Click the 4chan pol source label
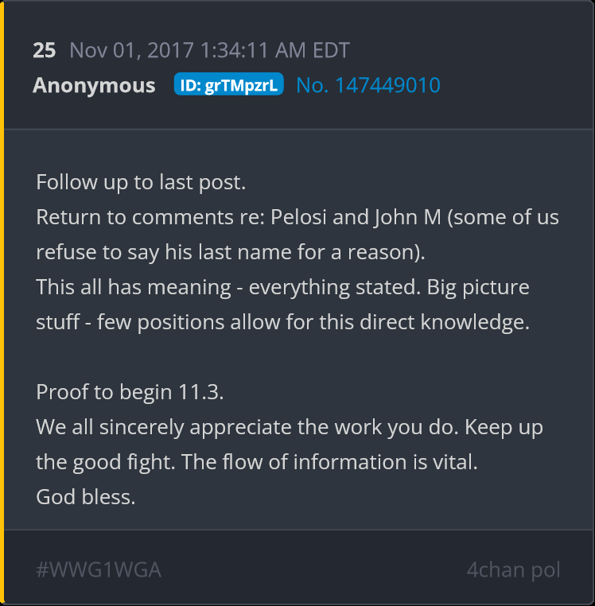Screen dimensions: 595x606 (513, 569)
